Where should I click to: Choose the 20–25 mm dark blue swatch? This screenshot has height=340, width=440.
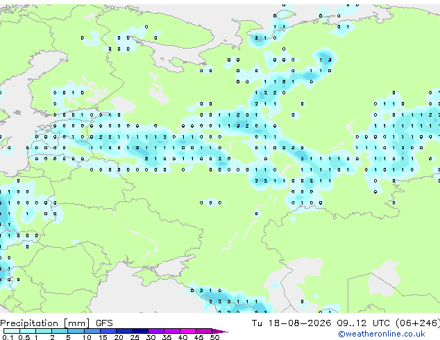124,331
